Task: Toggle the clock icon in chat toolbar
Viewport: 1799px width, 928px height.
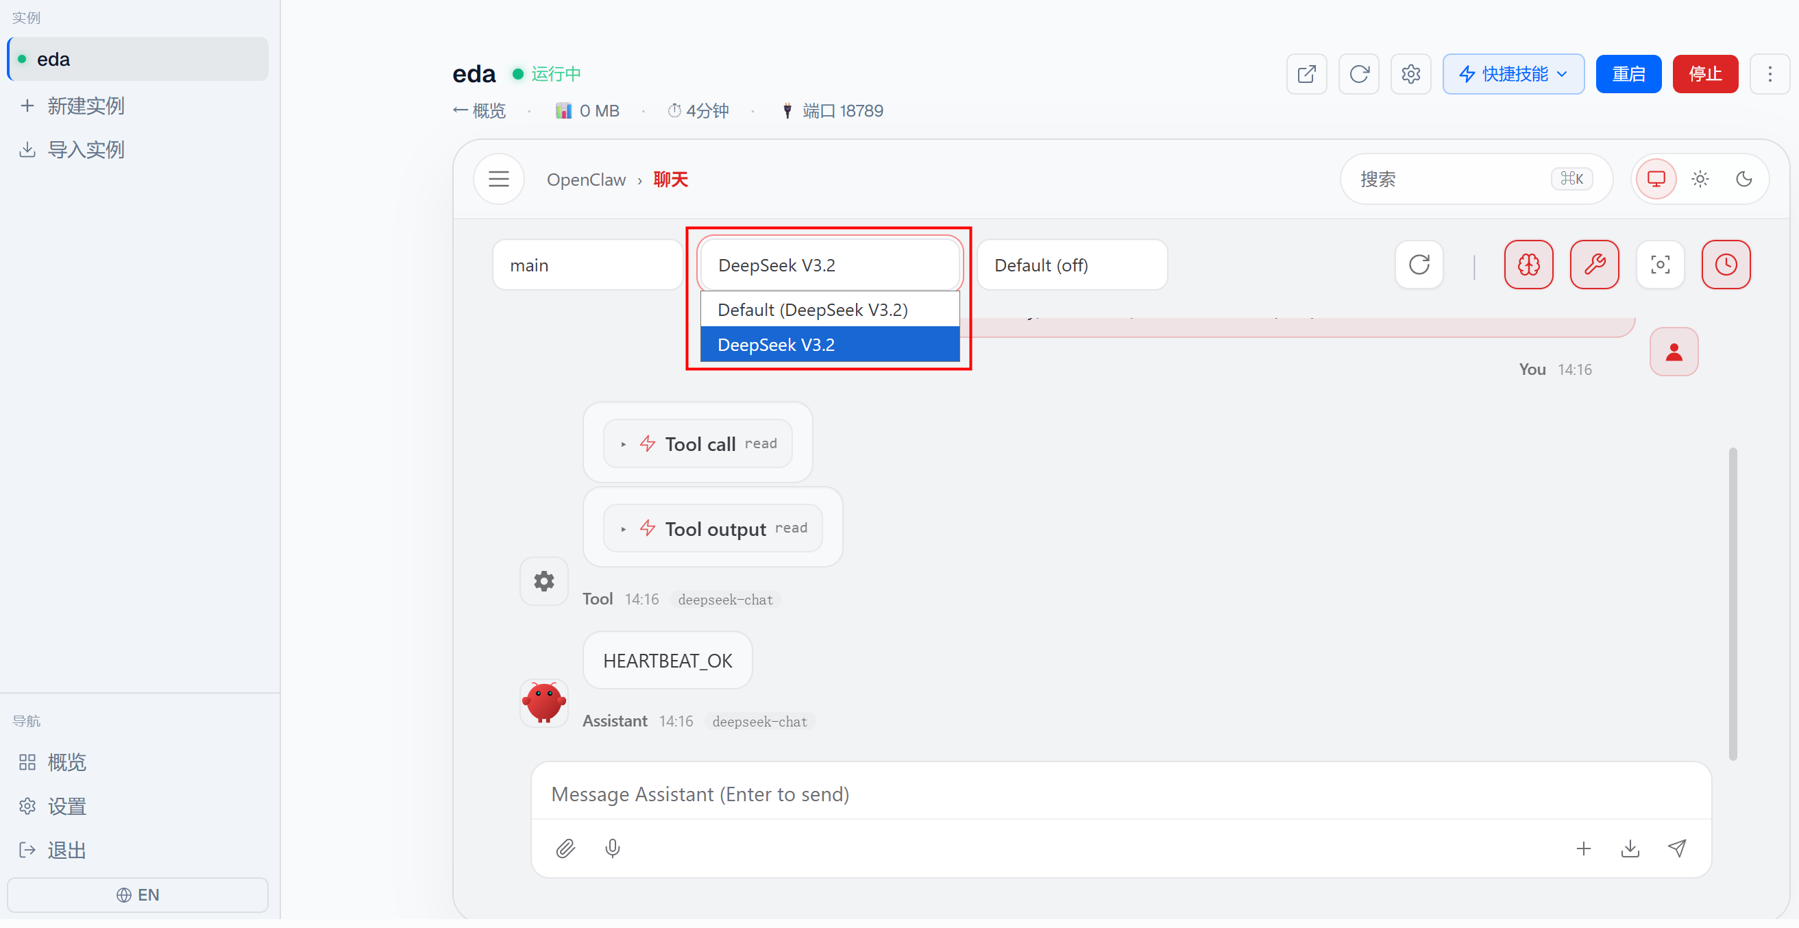Action: (x=1726, y=265)
